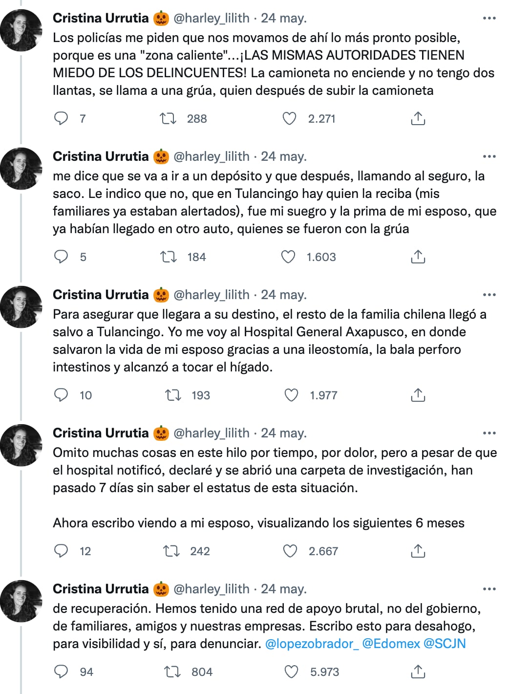Reply to the tweet with 94 replies
The height and width of the screenshot is (694, 509).
pyautogui.click(x=61, y=672)
